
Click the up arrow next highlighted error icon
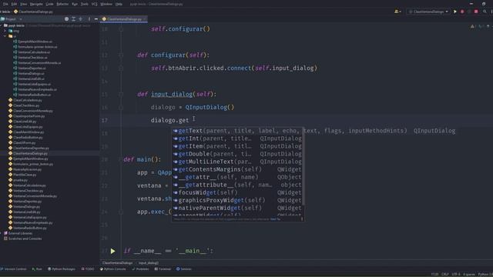coord(488,27)
